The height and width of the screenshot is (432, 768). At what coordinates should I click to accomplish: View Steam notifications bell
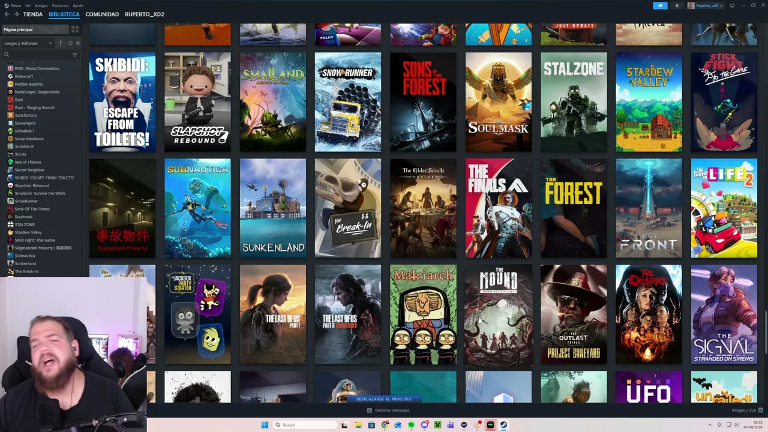click(x=677, y=5)
